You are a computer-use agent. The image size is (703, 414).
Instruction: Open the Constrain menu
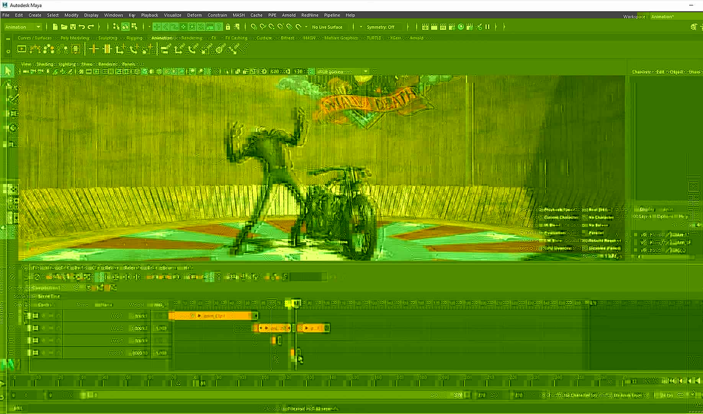[x=217, y=15]
